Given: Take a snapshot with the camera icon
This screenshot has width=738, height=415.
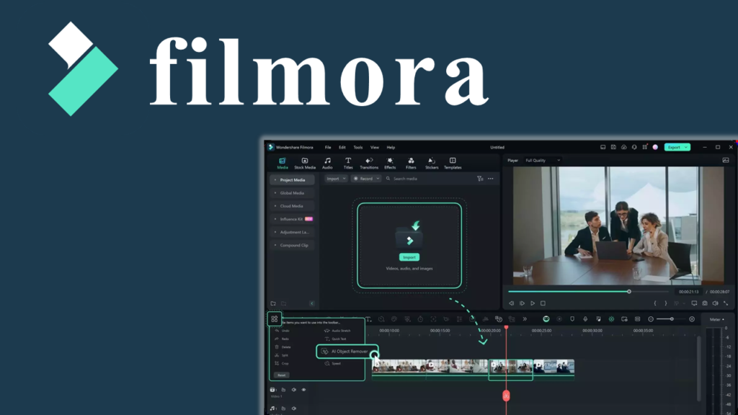Looking at the screenshot, I should (705, 303).
